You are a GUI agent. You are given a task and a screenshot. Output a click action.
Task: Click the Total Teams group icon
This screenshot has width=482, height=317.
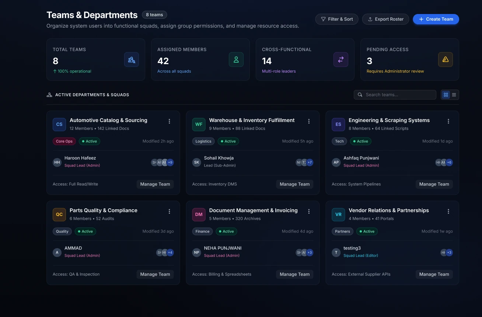pos(132,60)
